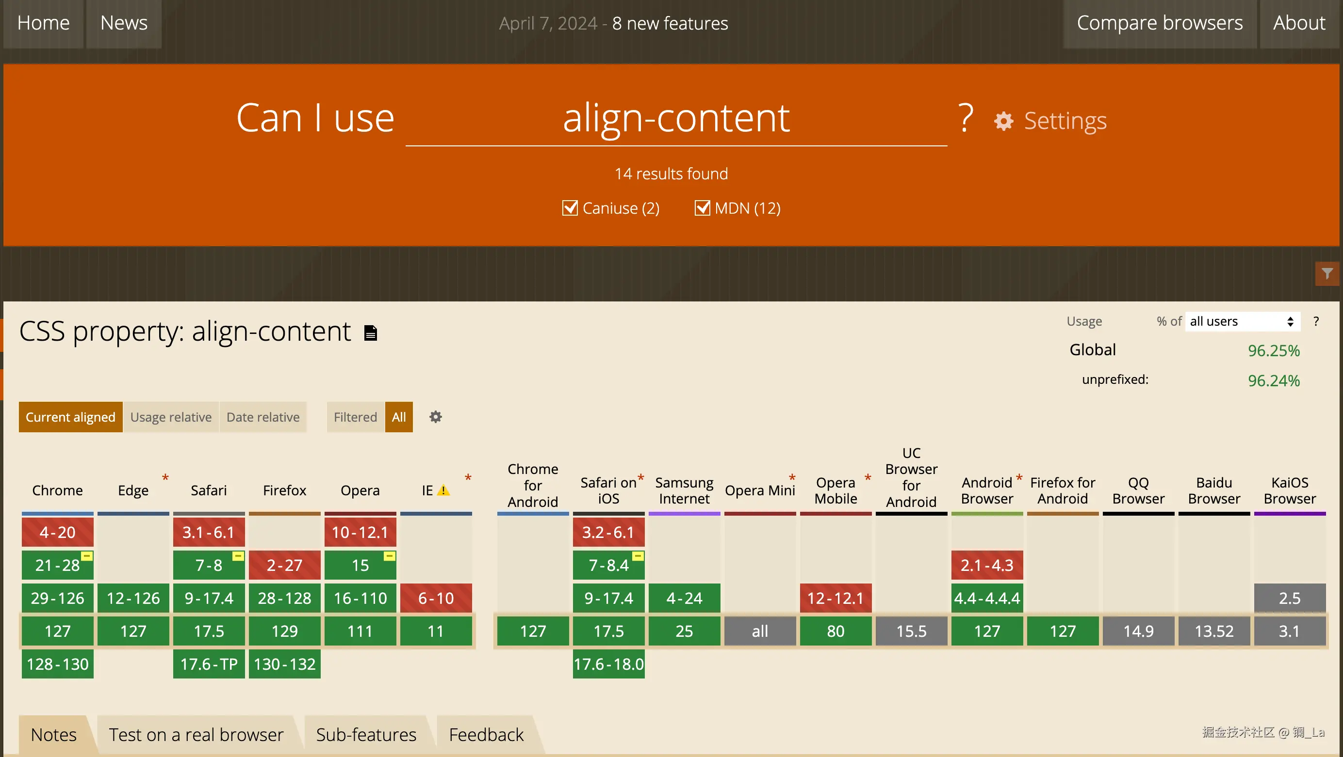
Task: Open the spec document icon beside the title
Action: point(371,332)
